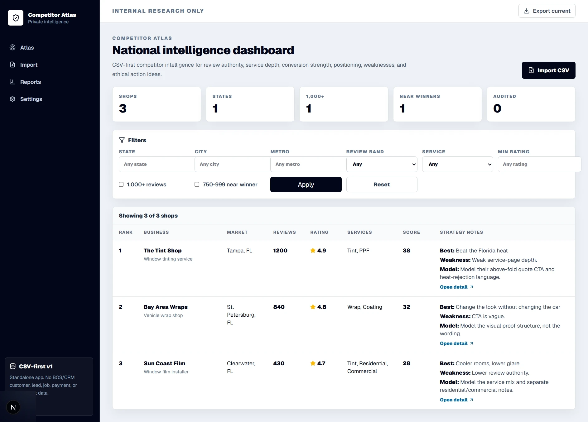Open detail for Sun Coast Film
Screen dimensions: 588x422
point(456,400)
